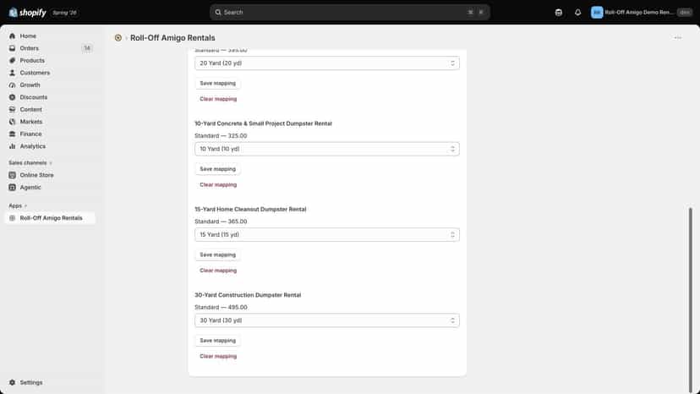Click the app icon in breadcrumb header
This screenshot has width=700, height=394.
[x=118, y=38]
